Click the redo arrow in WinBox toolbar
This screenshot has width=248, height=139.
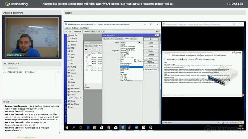coord(69,31)
